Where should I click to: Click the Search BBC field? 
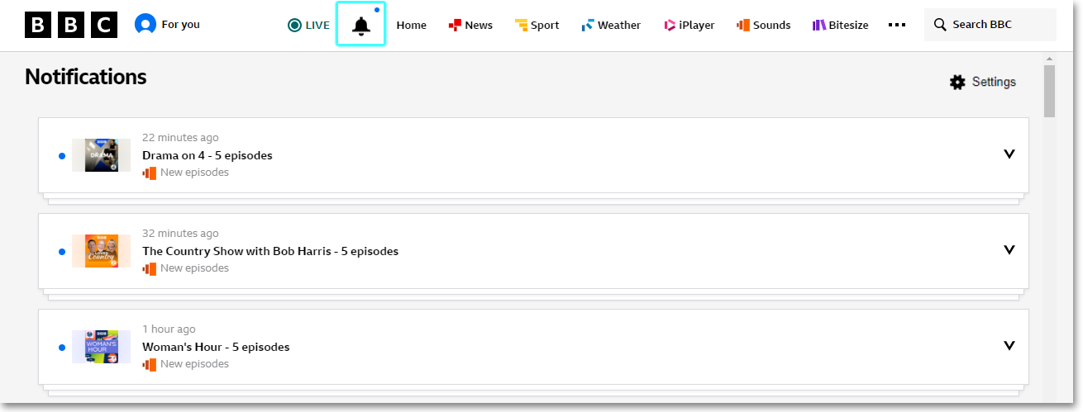pyautogui.click(x=990, y=25)
